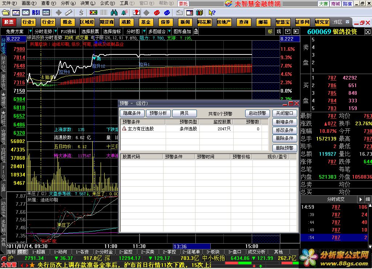
Task: Switch to the 成交分析 tab
Action: (x=256, y=252)
